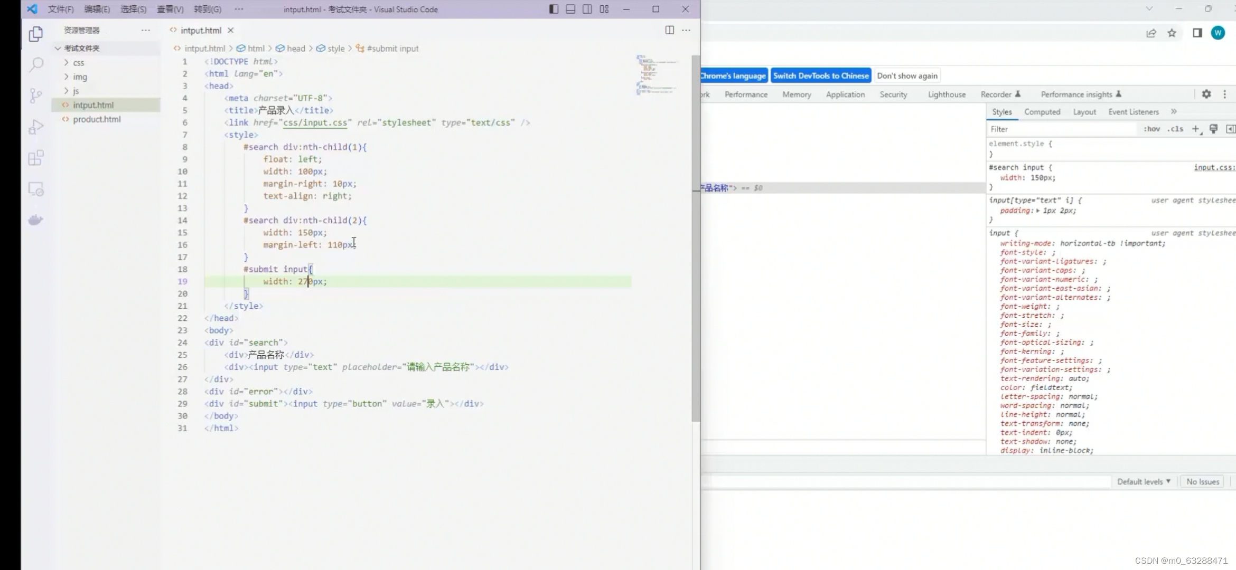
Task: Open the 文件(F) menu
Action: (x=61, y=9)
